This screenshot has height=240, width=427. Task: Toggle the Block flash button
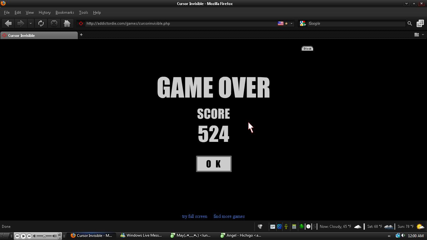click(307, 48)
